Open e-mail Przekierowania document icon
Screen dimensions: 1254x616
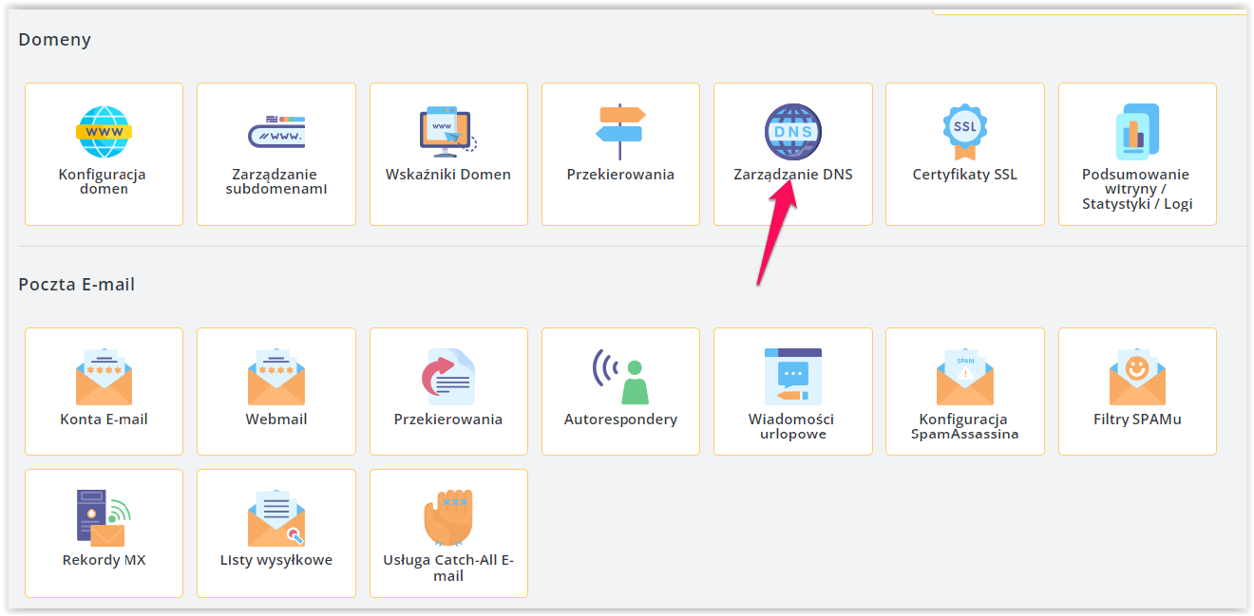[x=448, y=376]
